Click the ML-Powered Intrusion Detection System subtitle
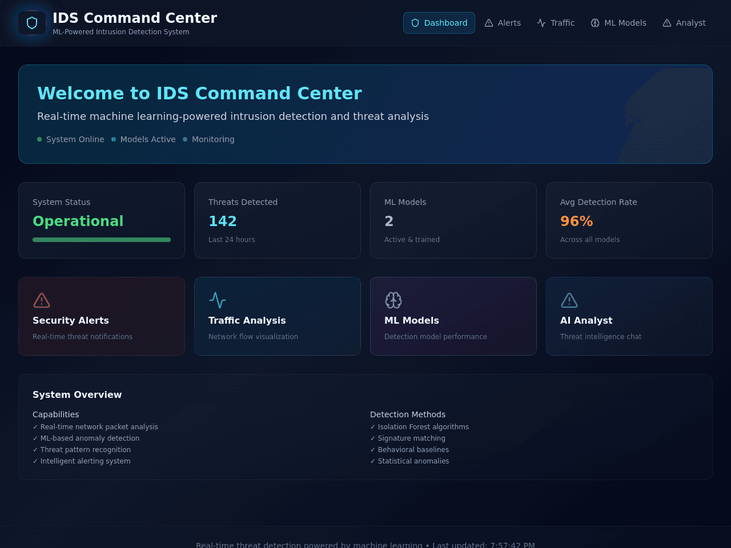Screen dimensions: 731x548 coord(121,32)
